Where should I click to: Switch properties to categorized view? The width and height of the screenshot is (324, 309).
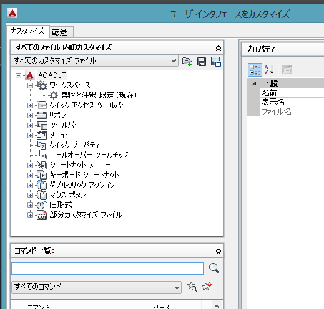pos(255,70)
